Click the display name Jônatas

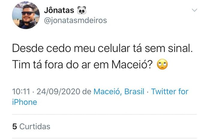click(59, 11)
